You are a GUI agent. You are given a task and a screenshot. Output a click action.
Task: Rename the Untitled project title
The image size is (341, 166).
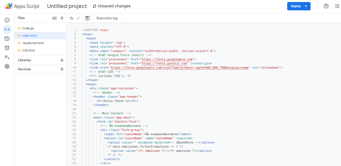[67, 6]
